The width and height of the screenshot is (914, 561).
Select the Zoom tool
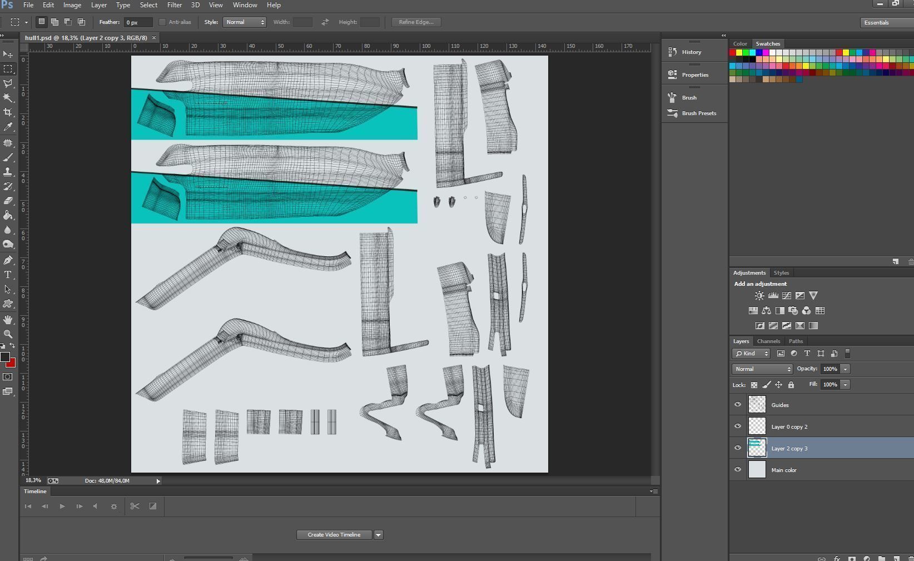click(8, 334)
